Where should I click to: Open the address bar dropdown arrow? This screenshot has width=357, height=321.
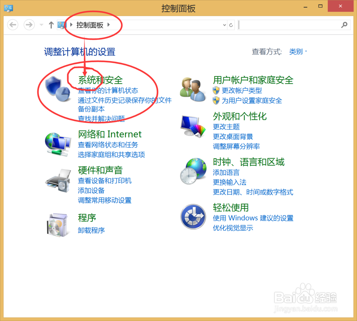click(x=225, y=25)
